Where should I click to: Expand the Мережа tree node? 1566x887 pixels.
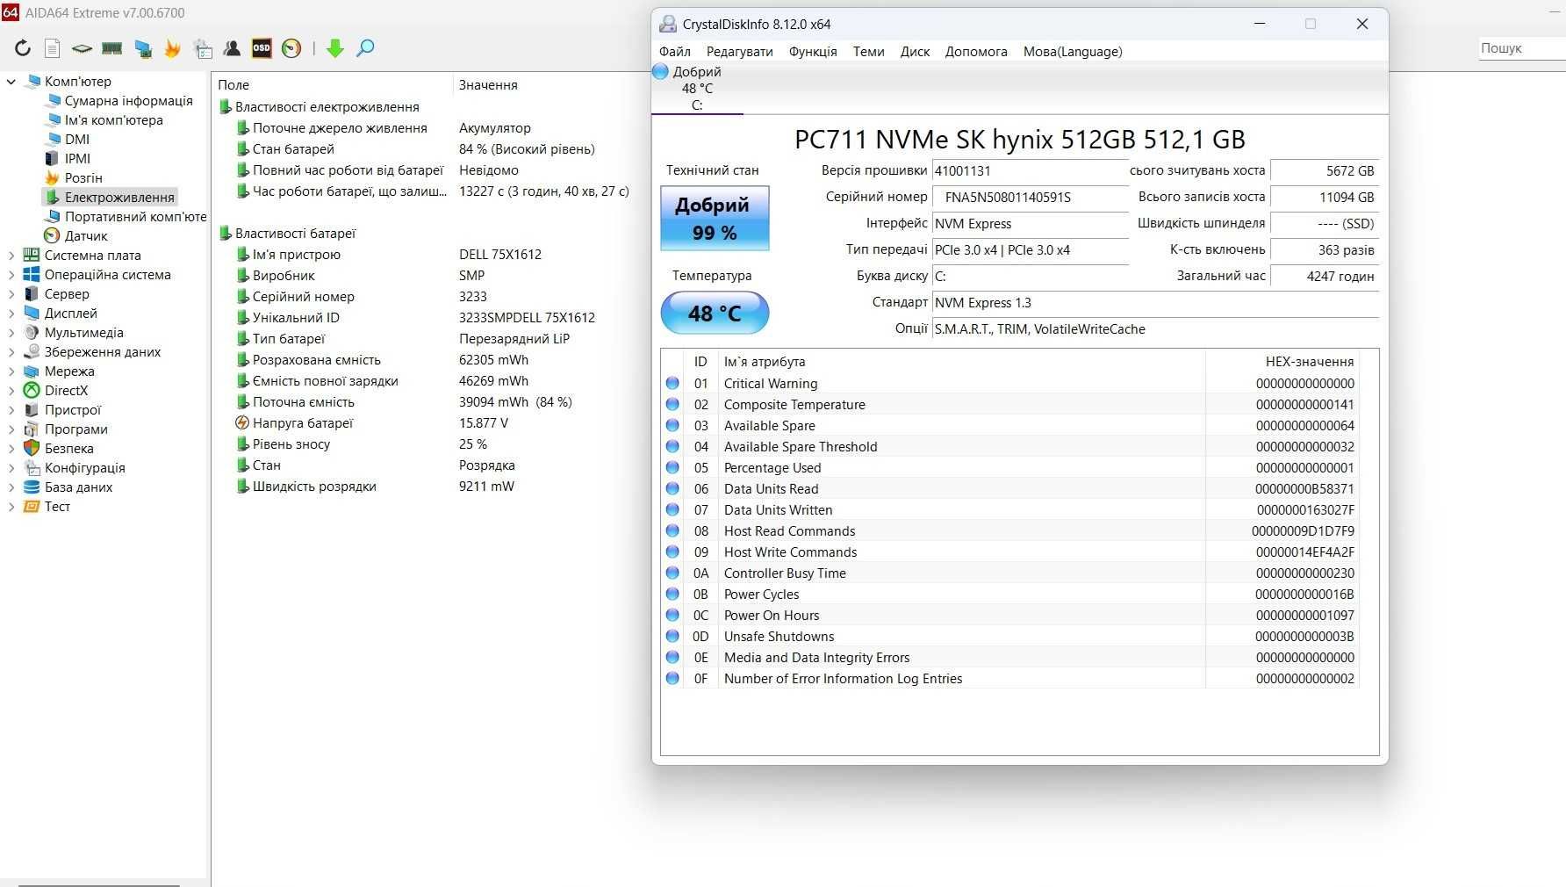pyautogui.click(x=11, y=371)
